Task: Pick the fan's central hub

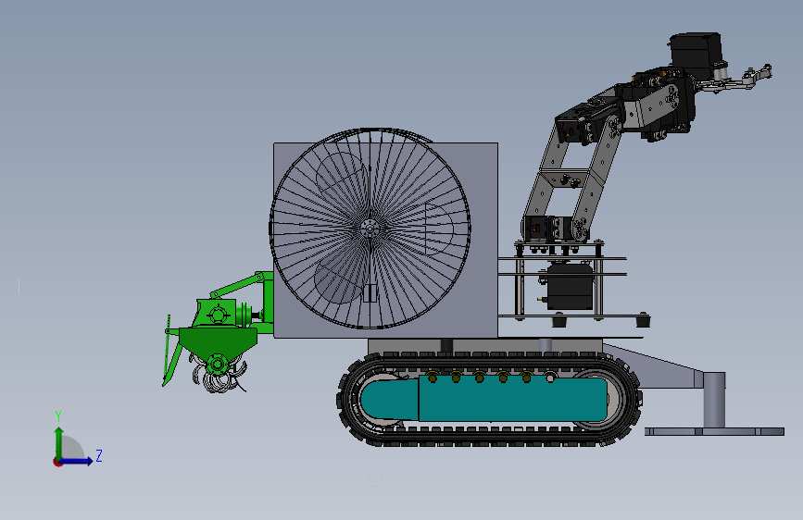Action: (x=370, y=228)
